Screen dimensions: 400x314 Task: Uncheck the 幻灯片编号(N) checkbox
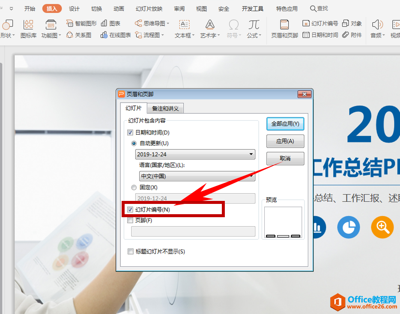pos(130,209)
